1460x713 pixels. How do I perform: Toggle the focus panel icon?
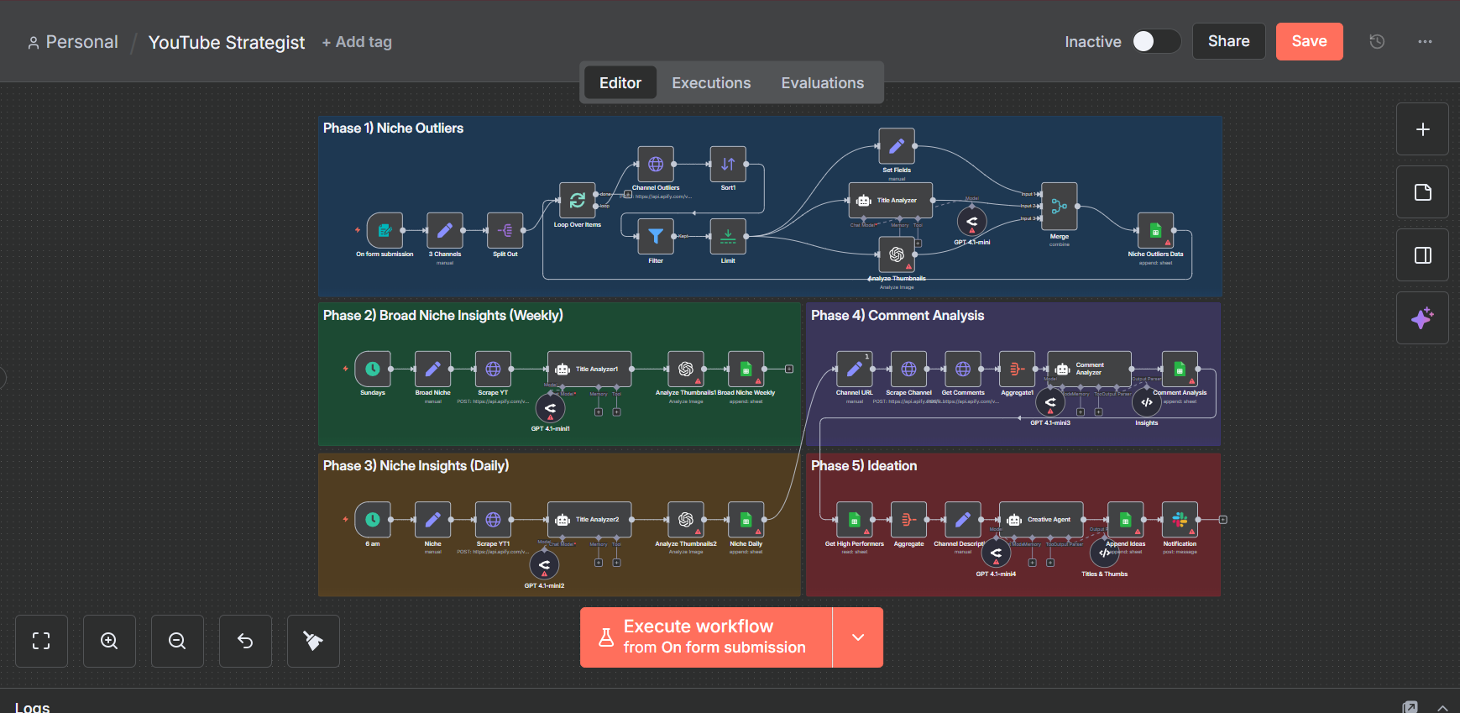1422,255
